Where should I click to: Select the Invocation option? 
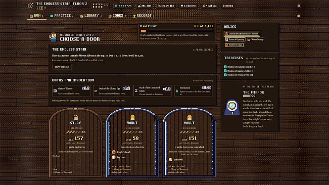pos(193,91)
